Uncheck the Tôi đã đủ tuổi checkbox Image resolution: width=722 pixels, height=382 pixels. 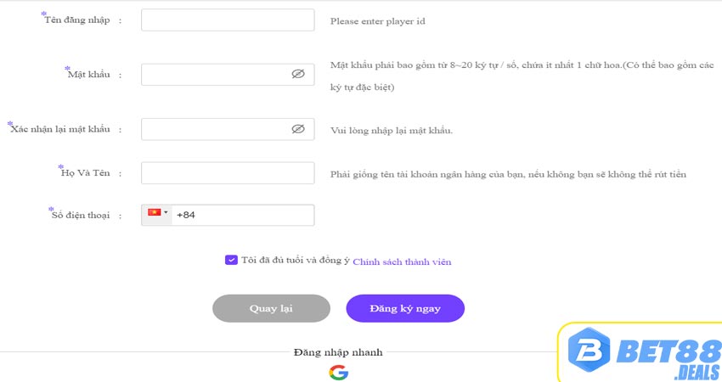231,260
